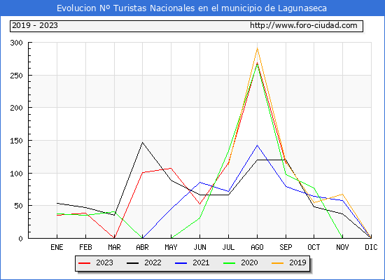Select the 2019 legend label

pyautogui.click(x=297, y=262)
